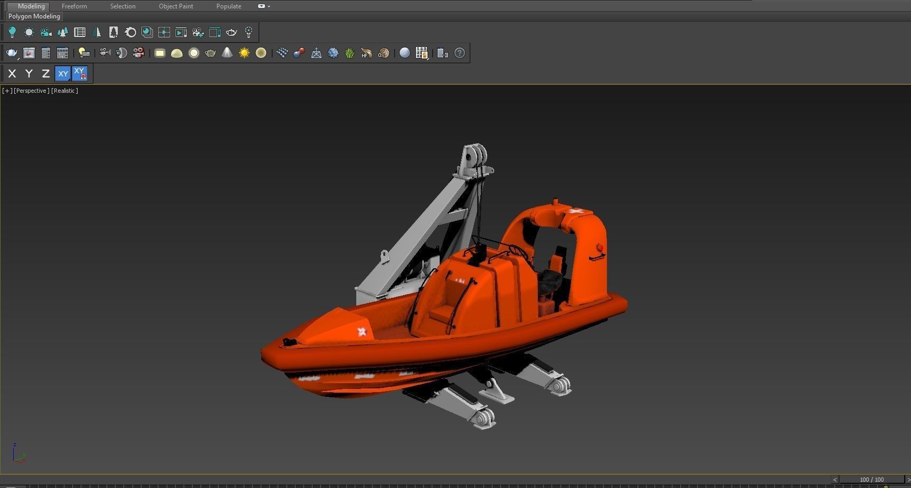Create a mesh light with teapot icon
Image resolution: width=911 pixels, height=488 pixels.
(211, 53)
